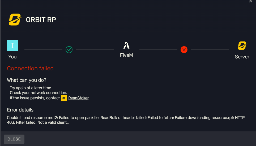Click the Error details heading
The image size is (256, 146).
click(x=20, y=110)
